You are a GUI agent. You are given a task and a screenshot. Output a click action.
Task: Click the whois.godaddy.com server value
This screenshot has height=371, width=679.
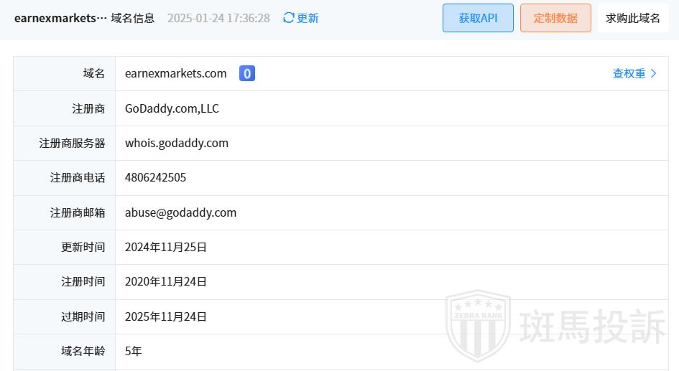(x=177, y=143)
